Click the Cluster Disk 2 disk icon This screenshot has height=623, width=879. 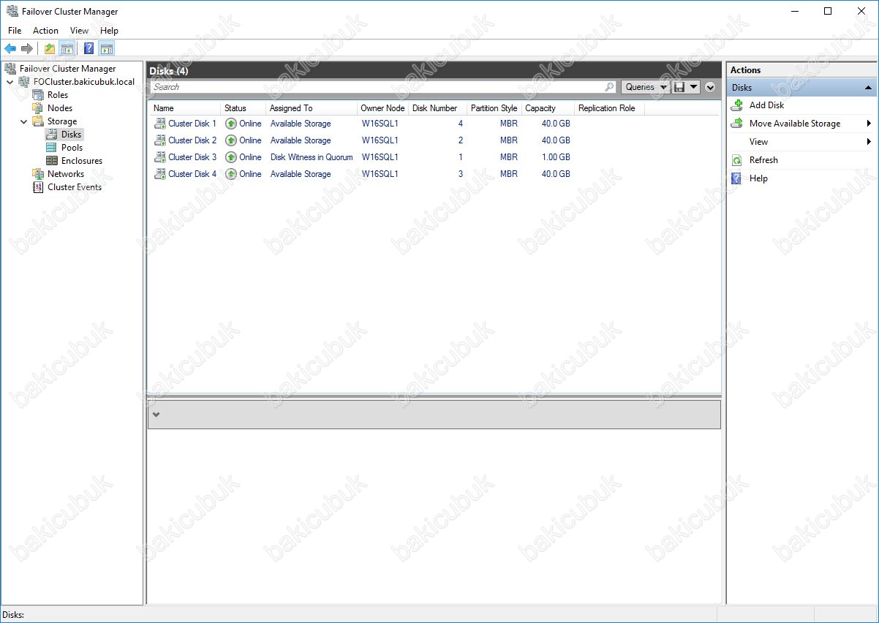[160, 140]
